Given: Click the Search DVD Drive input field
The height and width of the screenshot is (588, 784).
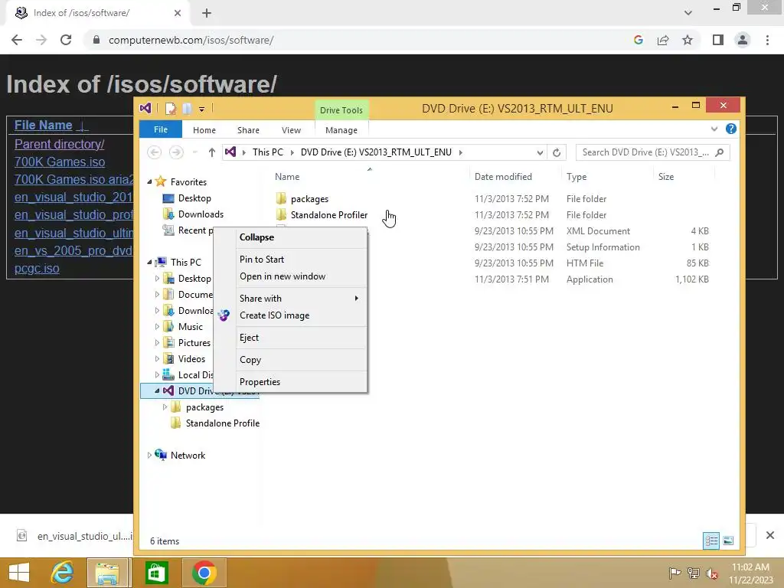Looking at the screenshot, I should [645, 152].
